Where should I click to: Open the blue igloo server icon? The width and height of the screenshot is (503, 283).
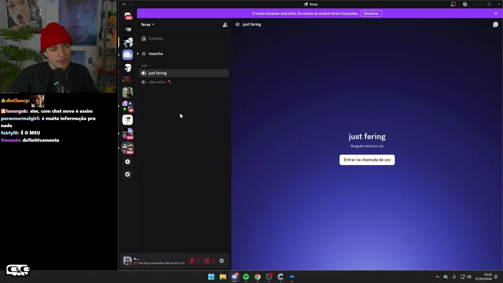click(x=128, y=55)
